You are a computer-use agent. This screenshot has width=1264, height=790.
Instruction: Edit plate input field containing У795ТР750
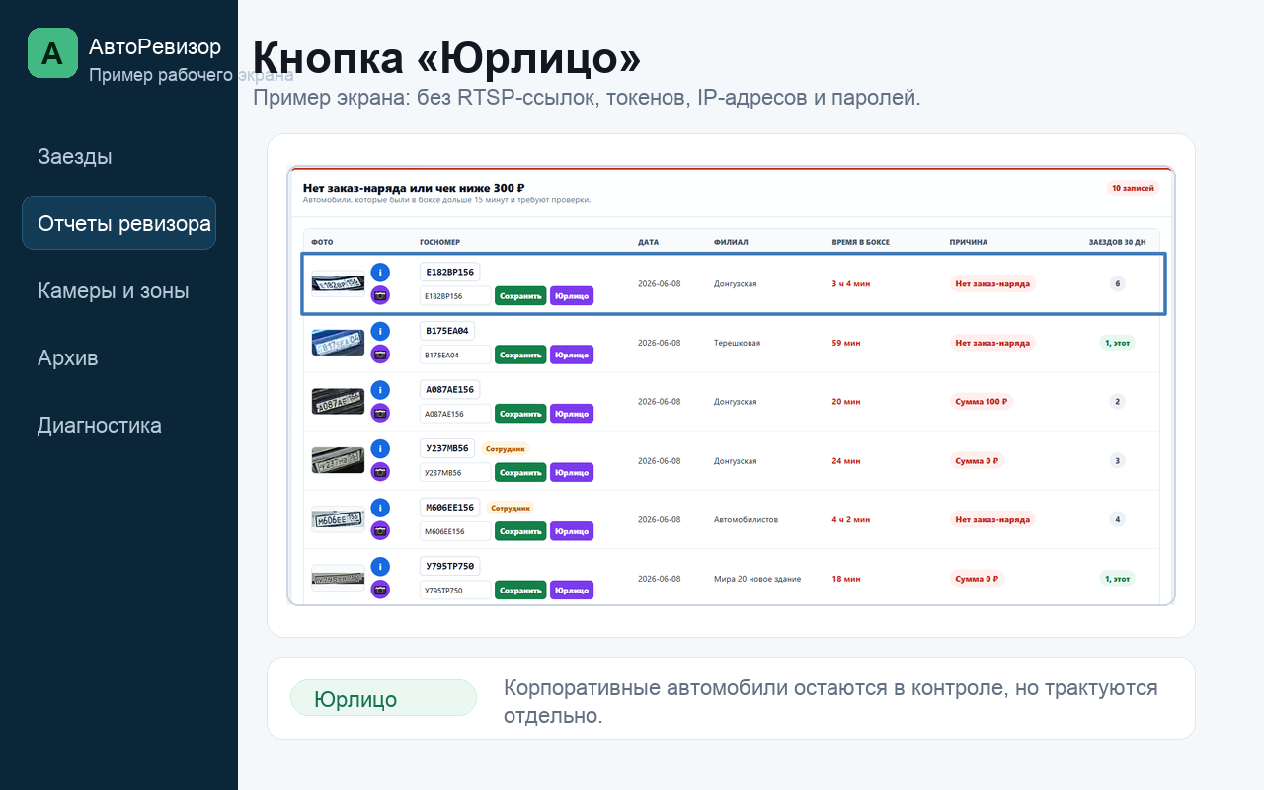[x=455, y=591]
